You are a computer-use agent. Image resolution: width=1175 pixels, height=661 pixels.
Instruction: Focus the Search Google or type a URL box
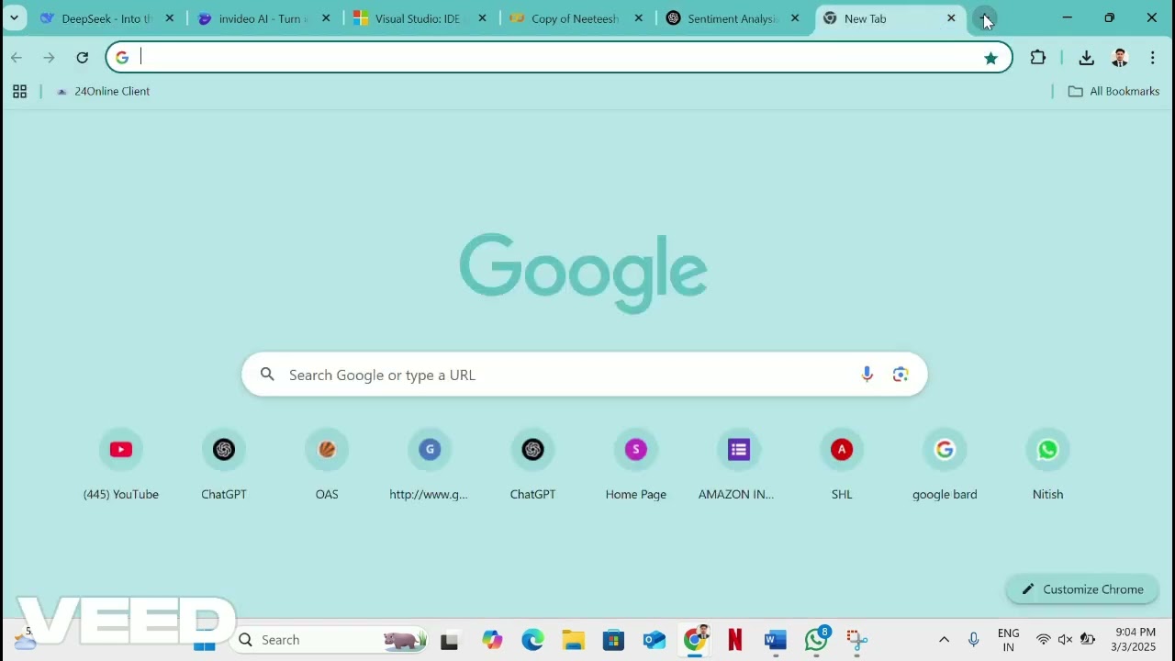[x=584, y=375]
